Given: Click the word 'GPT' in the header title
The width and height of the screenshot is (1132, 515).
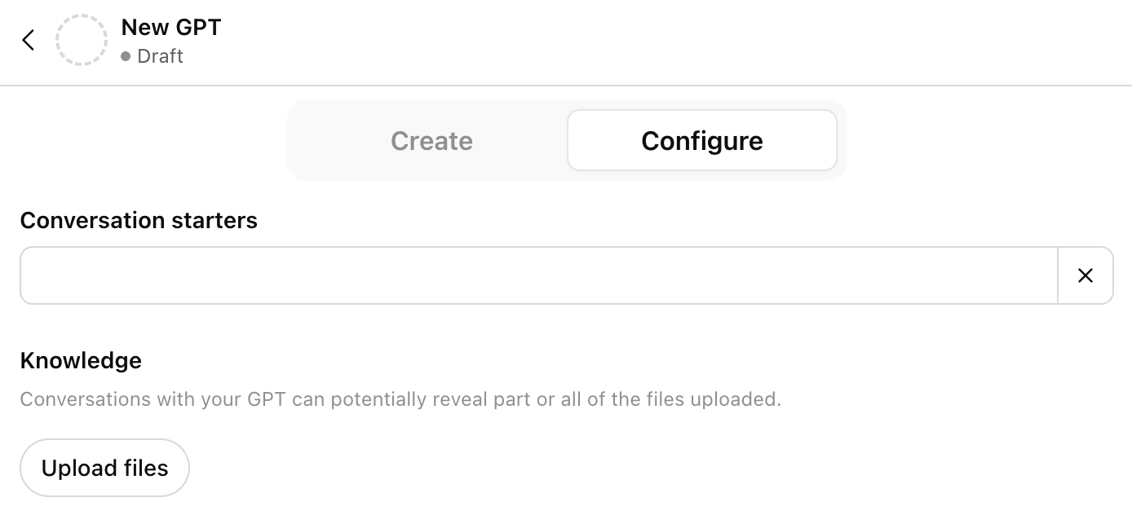Looking at the screenshot, I should [x=198, y=27].
